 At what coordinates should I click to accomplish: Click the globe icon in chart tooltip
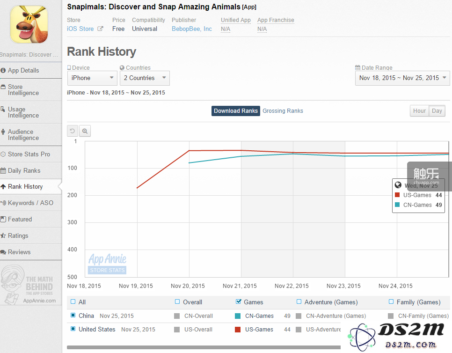398,185
